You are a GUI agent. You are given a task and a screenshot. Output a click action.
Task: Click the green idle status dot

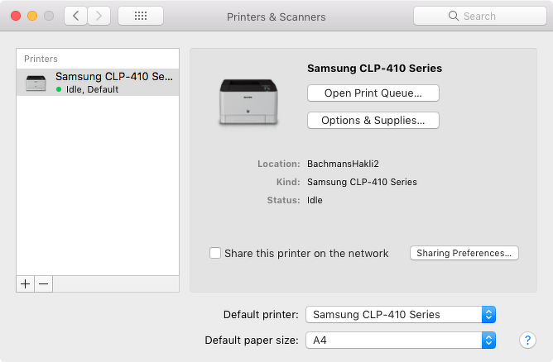point(59,89)
